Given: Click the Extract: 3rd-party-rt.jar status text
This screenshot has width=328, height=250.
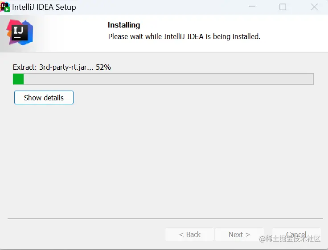Looking at the screenshot, I should click(53, 67).
